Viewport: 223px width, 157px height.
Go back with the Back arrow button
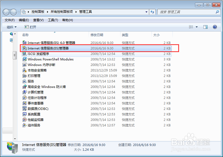(x=6, y=12)
